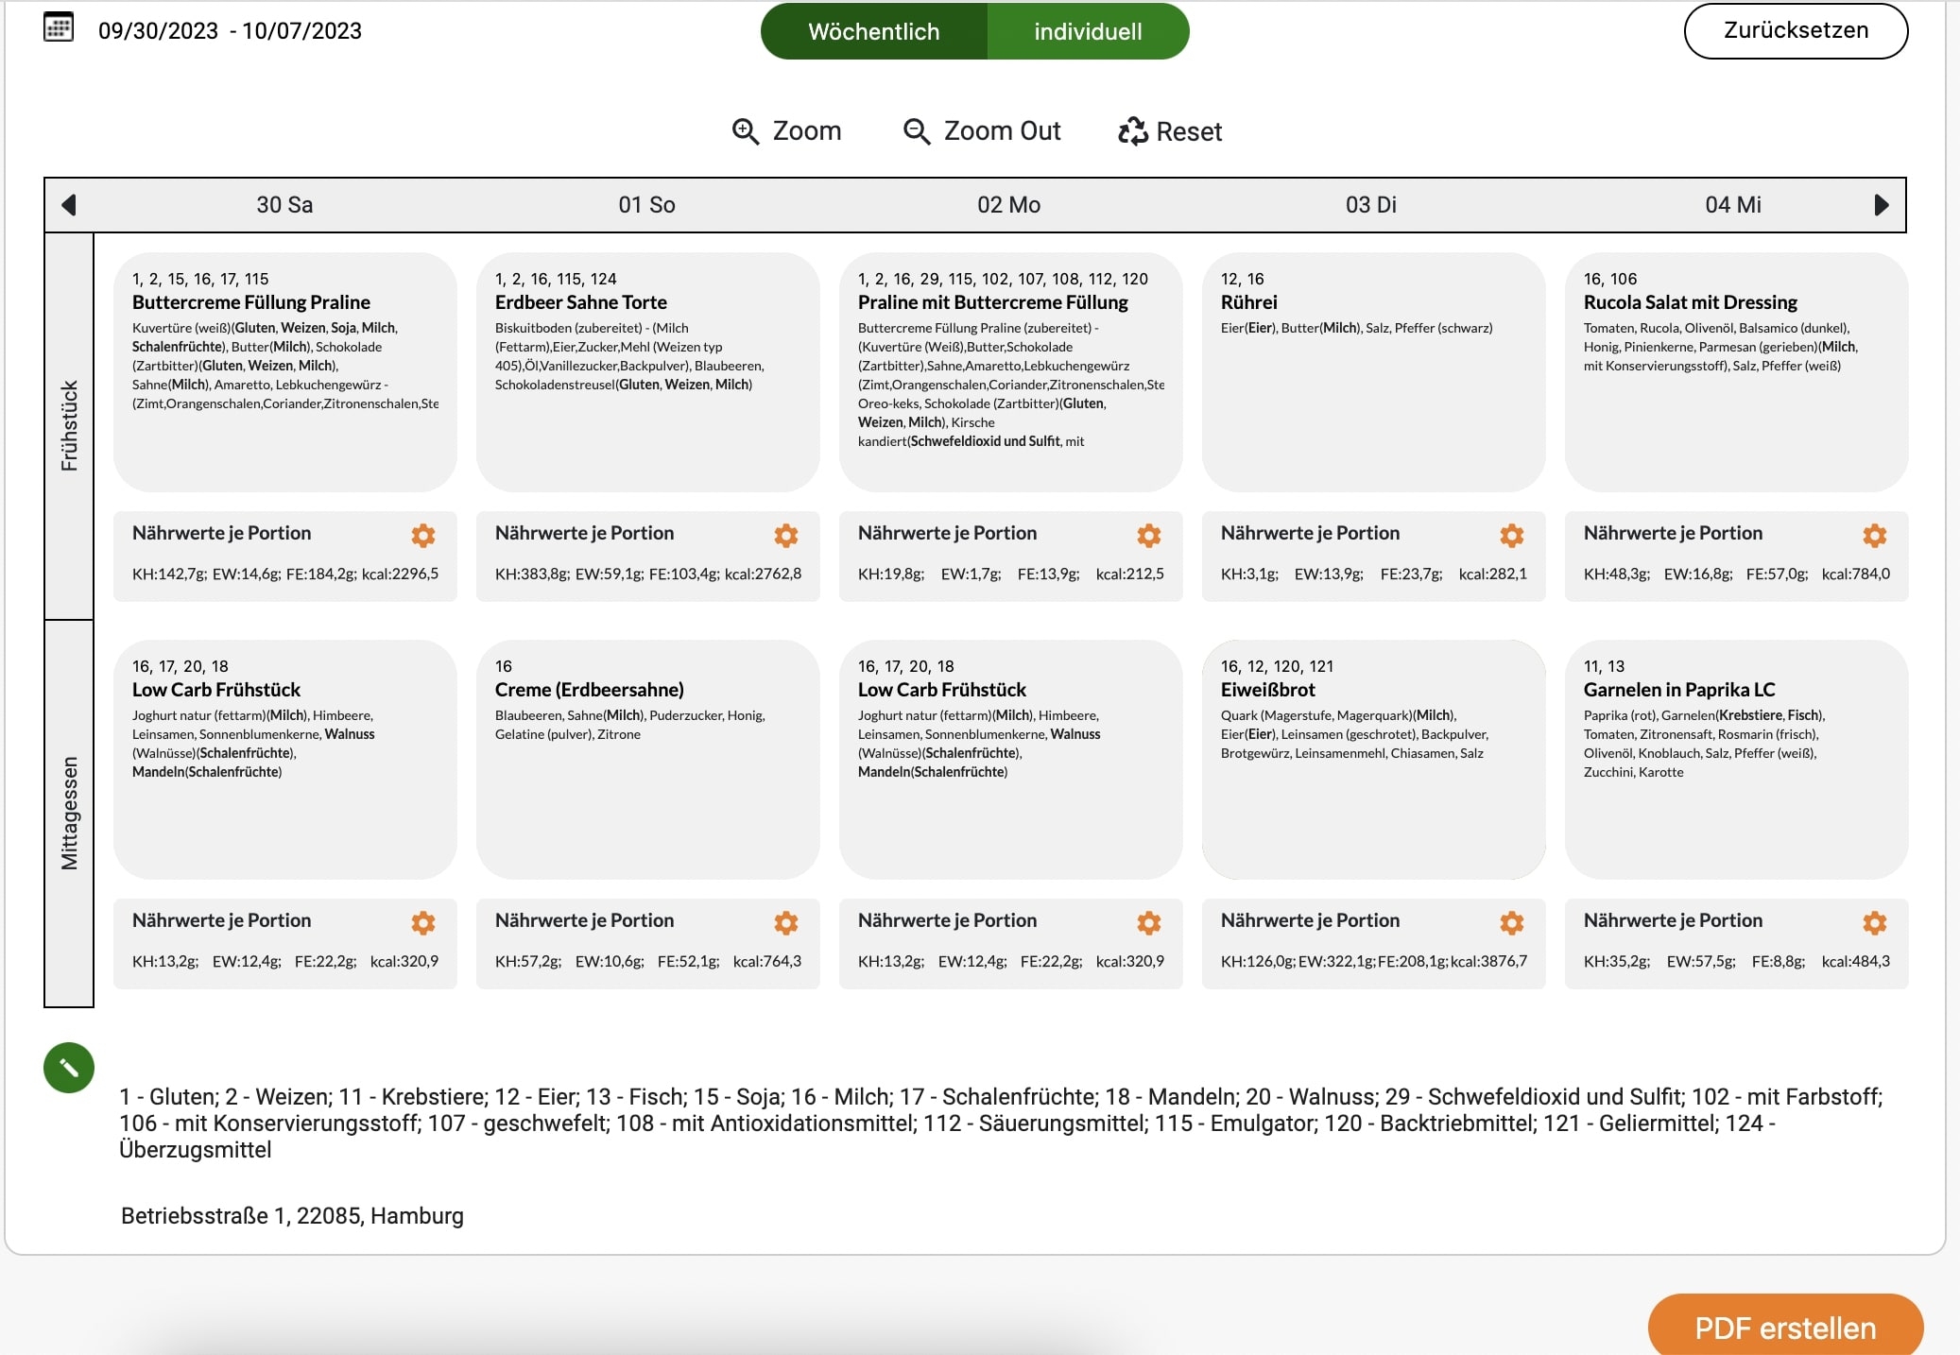Select the Frühstück row label
The image size is (1960, 1355).
click(x=69, y=425)
